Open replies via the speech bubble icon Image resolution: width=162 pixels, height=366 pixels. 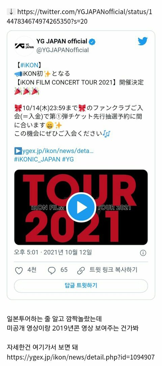tap(52, 270)
